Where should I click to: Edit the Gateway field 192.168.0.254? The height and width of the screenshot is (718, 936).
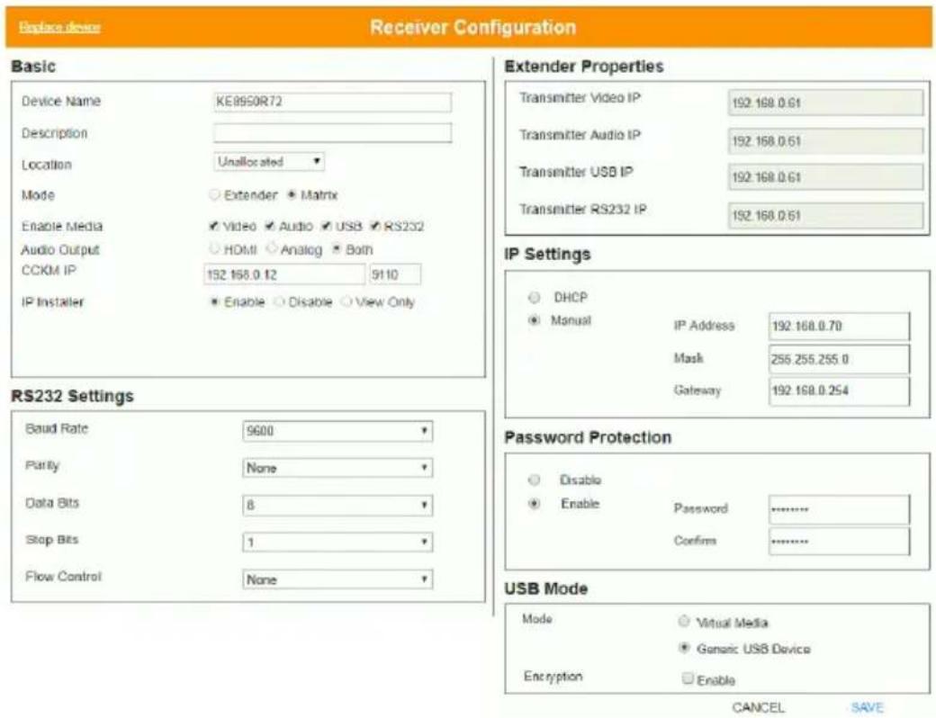[840, 390]
